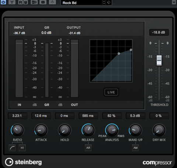The image size is (177, 168).
Task: Click the Make-Up gain knob
Action: click(135, 130)
